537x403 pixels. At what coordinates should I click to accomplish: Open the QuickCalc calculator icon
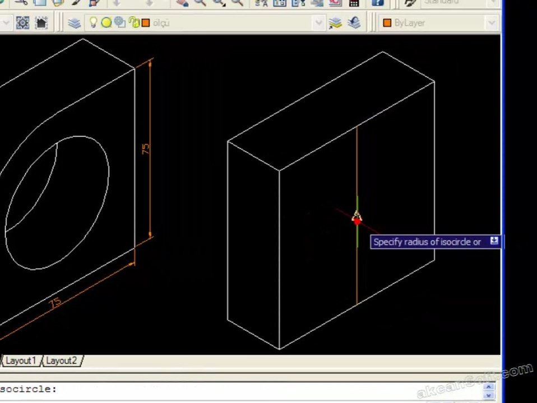coord(354,3)
